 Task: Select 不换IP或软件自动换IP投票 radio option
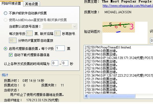click(6, 13)
